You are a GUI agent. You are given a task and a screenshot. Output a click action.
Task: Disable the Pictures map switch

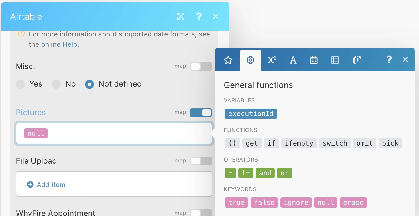[x=201, y=113]
